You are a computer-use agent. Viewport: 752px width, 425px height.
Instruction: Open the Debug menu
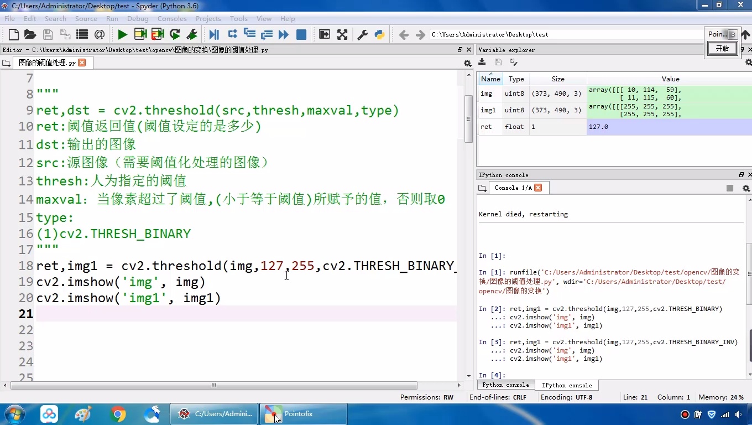[137, 18]
